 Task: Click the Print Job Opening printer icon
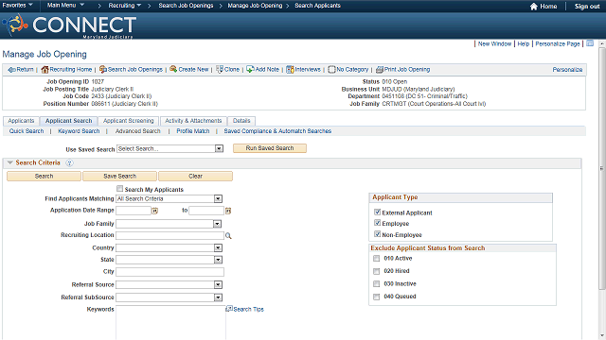[x=380, y=69]
